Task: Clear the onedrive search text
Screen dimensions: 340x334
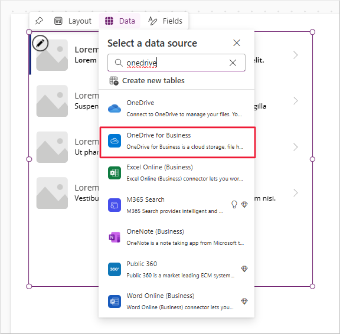Action: (233, 63)
